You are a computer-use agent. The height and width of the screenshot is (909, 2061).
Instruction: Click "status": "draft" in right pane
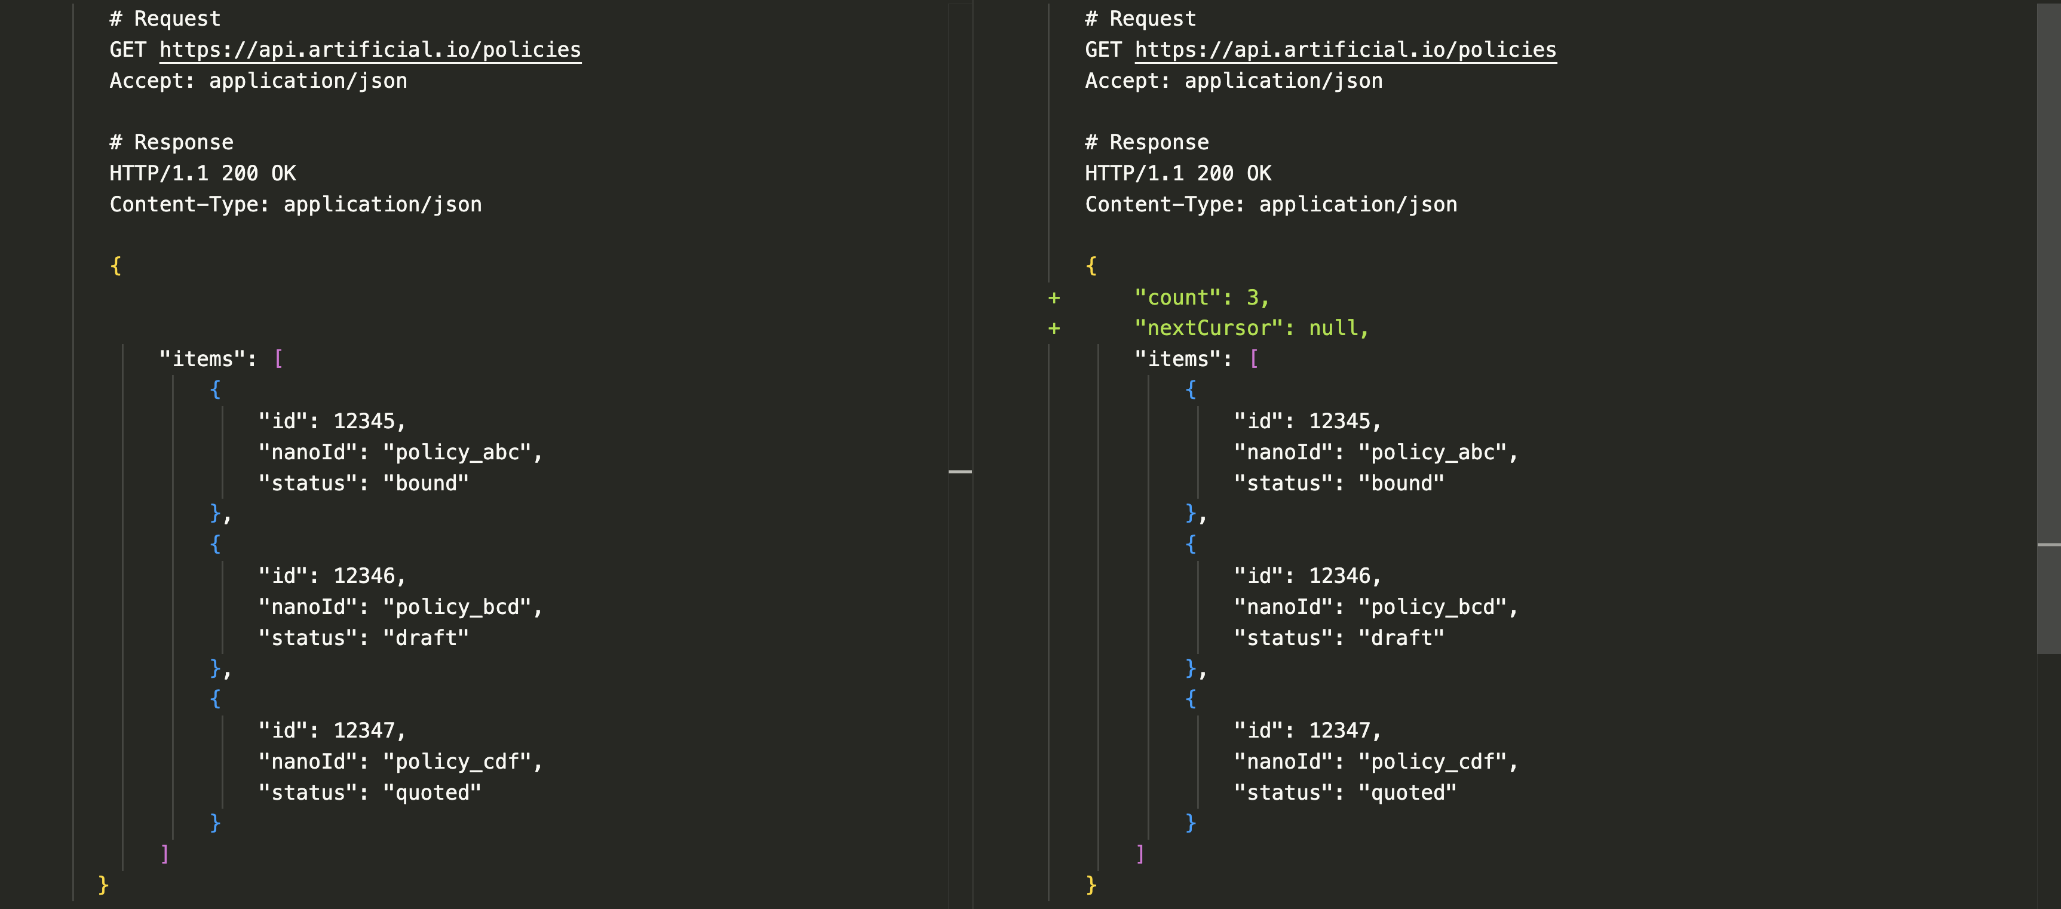[1339, 638]
